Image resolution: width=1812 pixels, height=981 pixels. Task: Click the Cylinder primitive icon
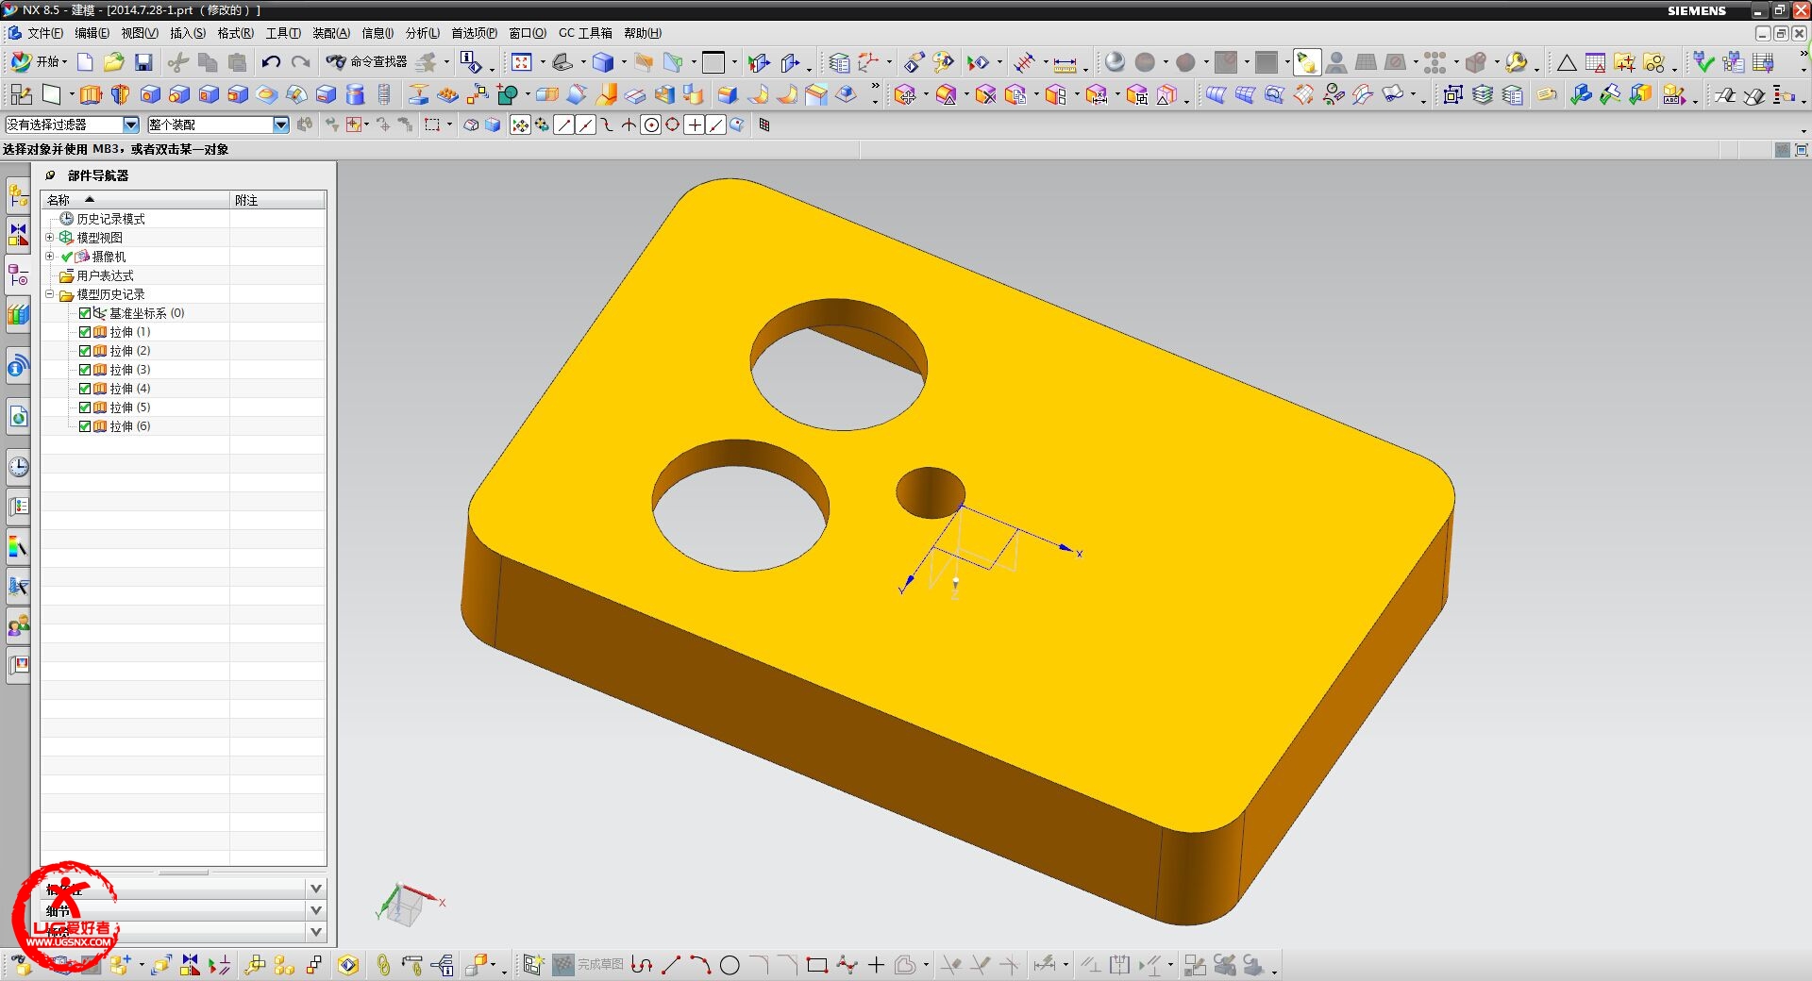(x=355, y=94)
